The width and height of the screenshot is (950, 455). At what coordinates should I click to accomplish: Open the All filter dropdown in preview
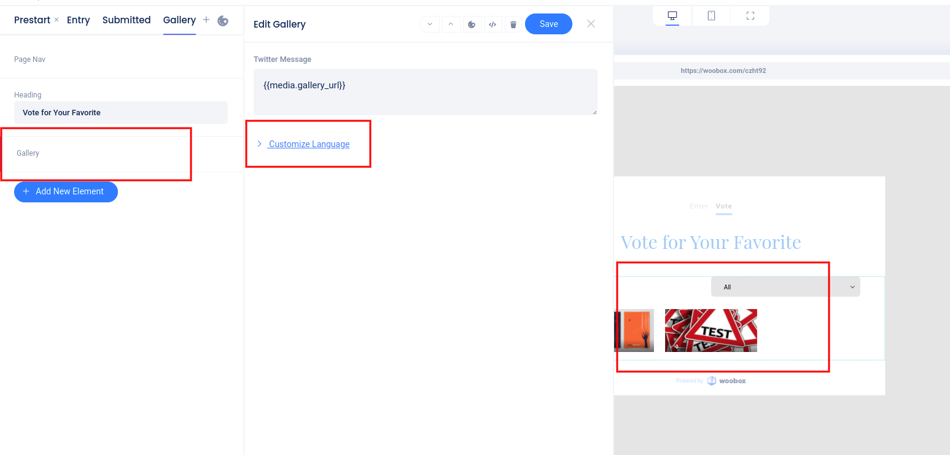[785, 287]
